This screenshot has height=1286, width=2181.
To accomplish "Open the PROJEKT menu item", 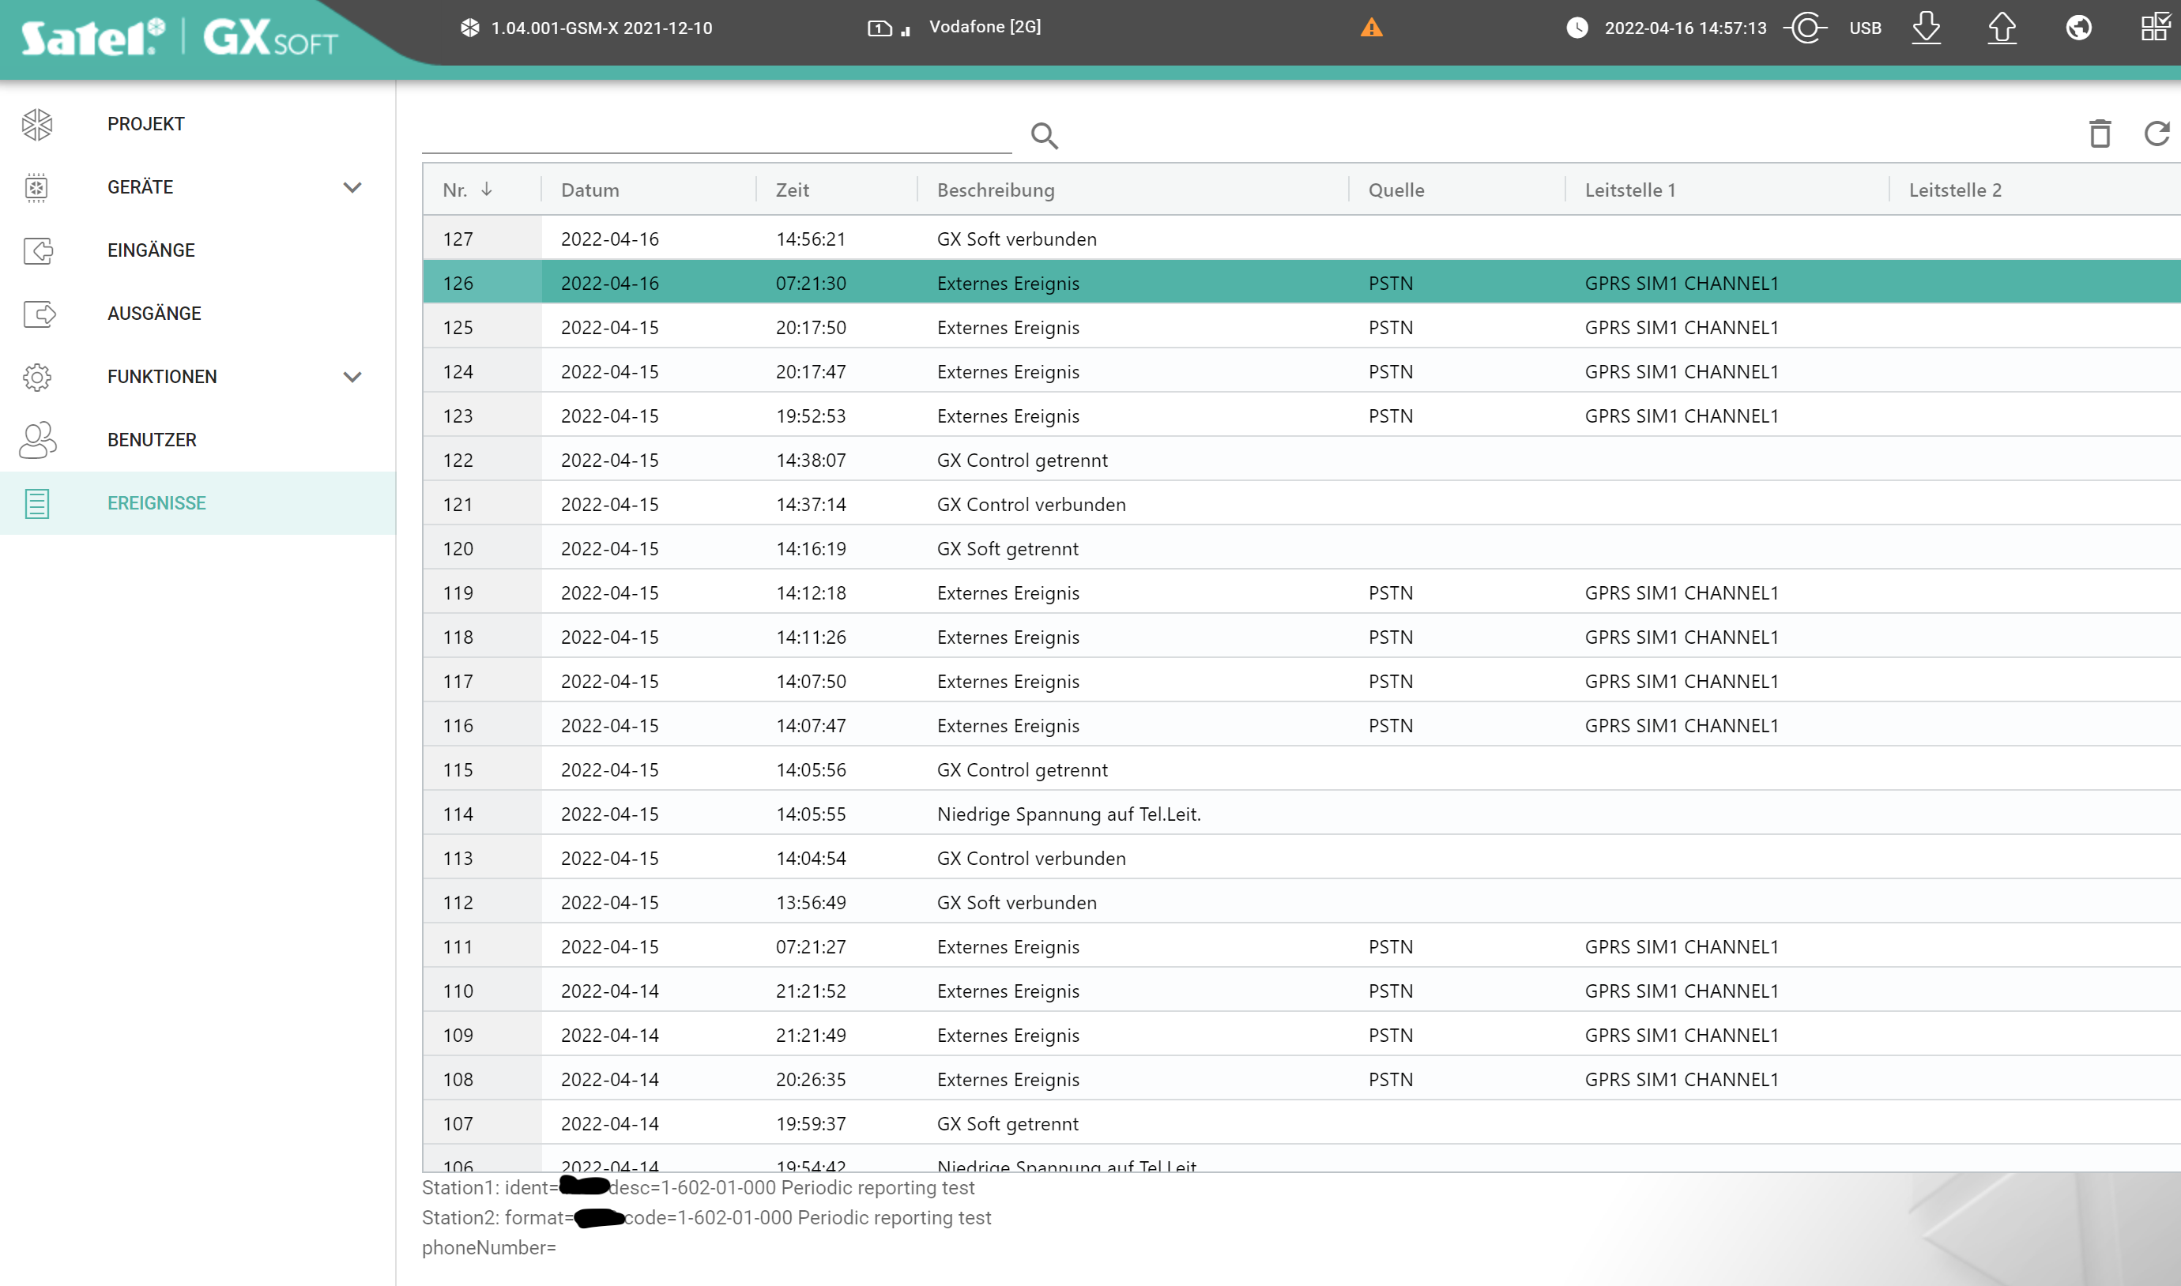I will tap(145, 124).
